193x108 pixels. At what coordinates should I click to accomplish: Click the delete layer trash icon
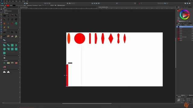click(192, 95)
